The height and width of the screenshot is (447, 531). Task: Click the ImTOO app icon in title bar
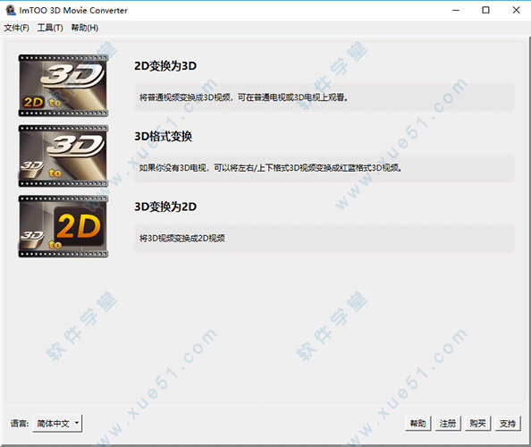(x=11, y=10)
